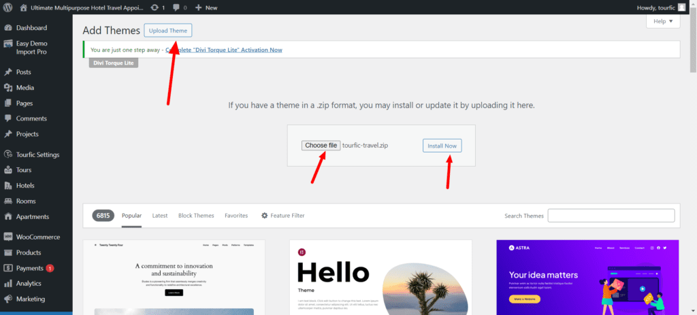Screen dimensions: 697x315
Task: Click the plus icon next to New
Action: pos(198,7)
